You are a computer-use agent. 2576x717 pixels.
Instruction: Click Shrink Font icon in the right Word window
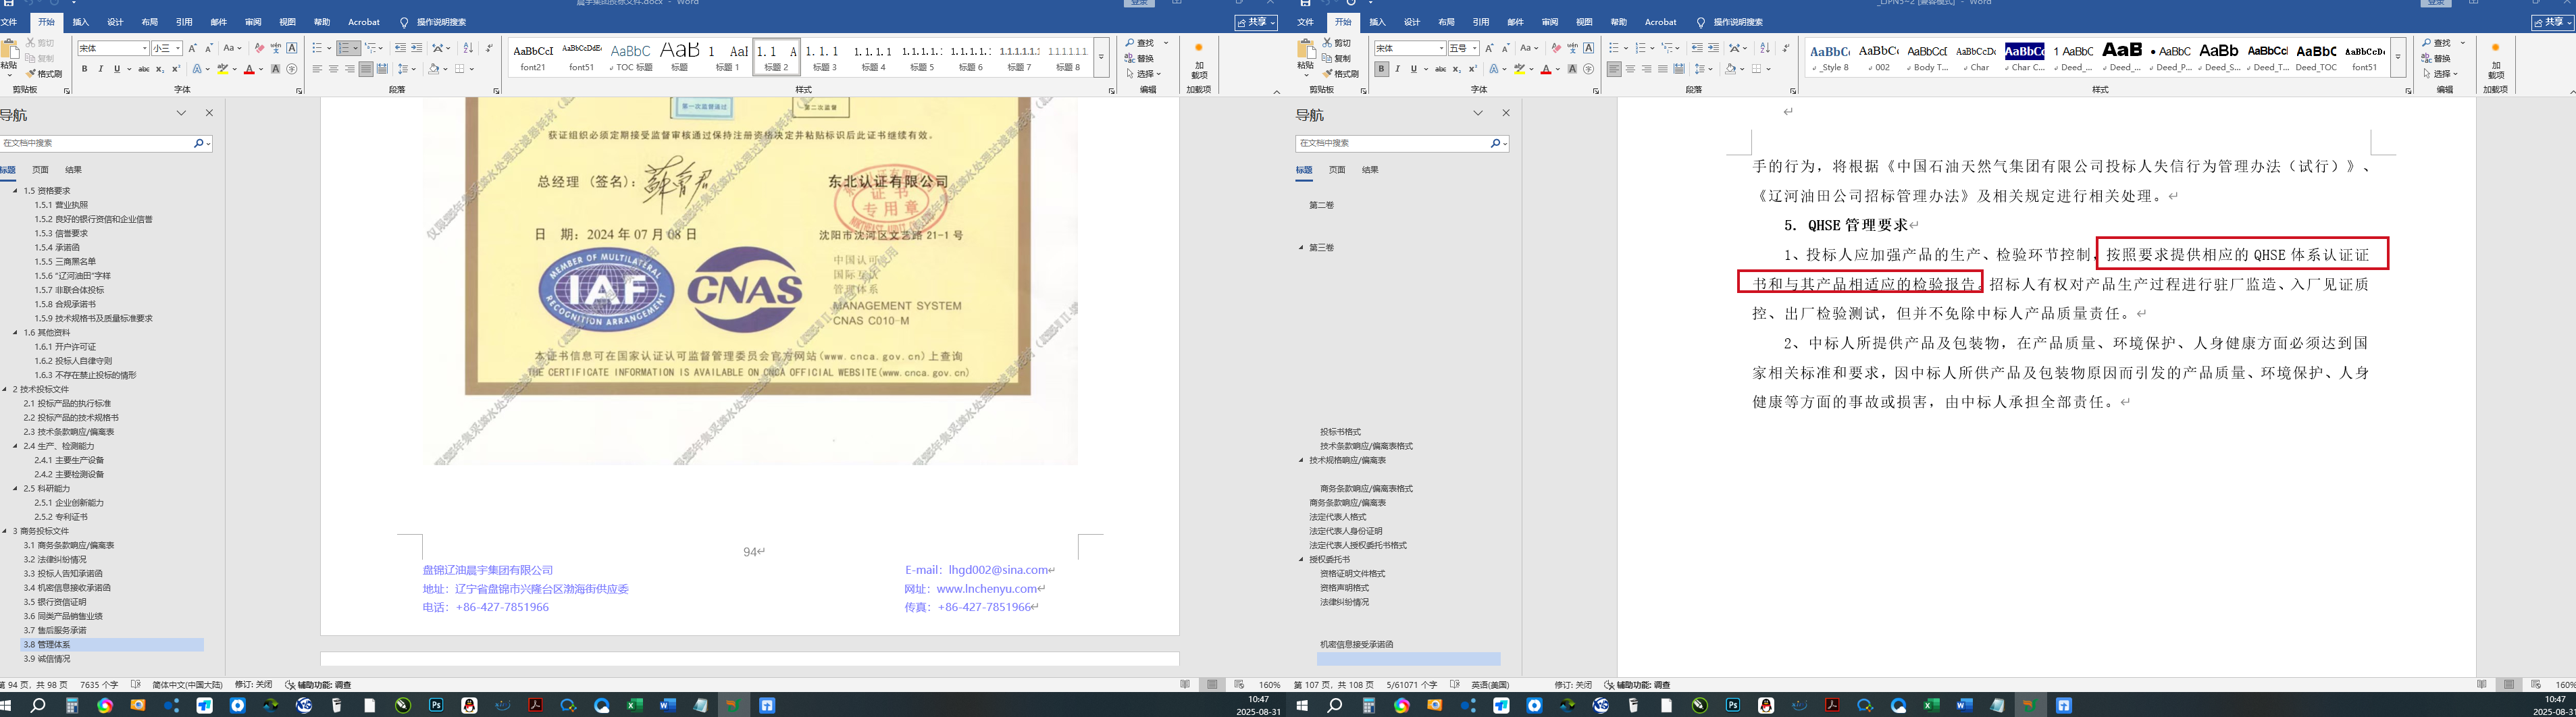(1505, 48)
